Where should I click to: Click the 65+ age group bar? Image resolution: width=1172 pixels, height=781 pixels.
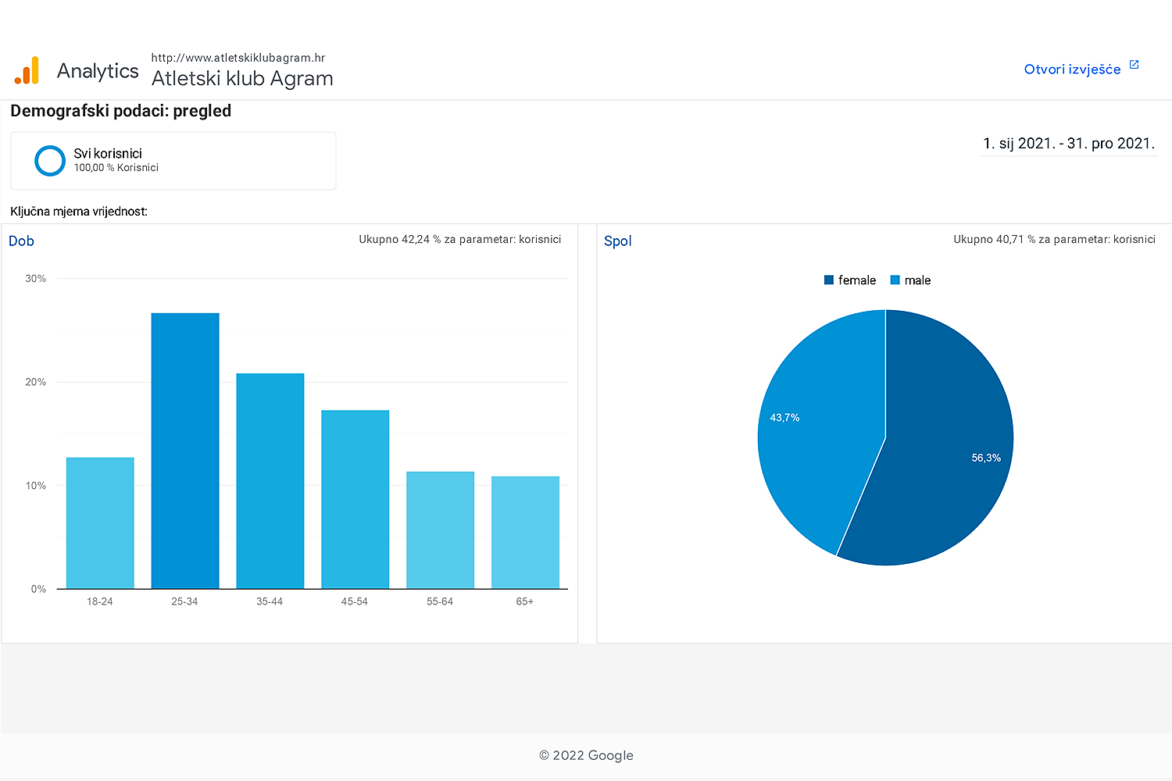click(x=525, y=533)
